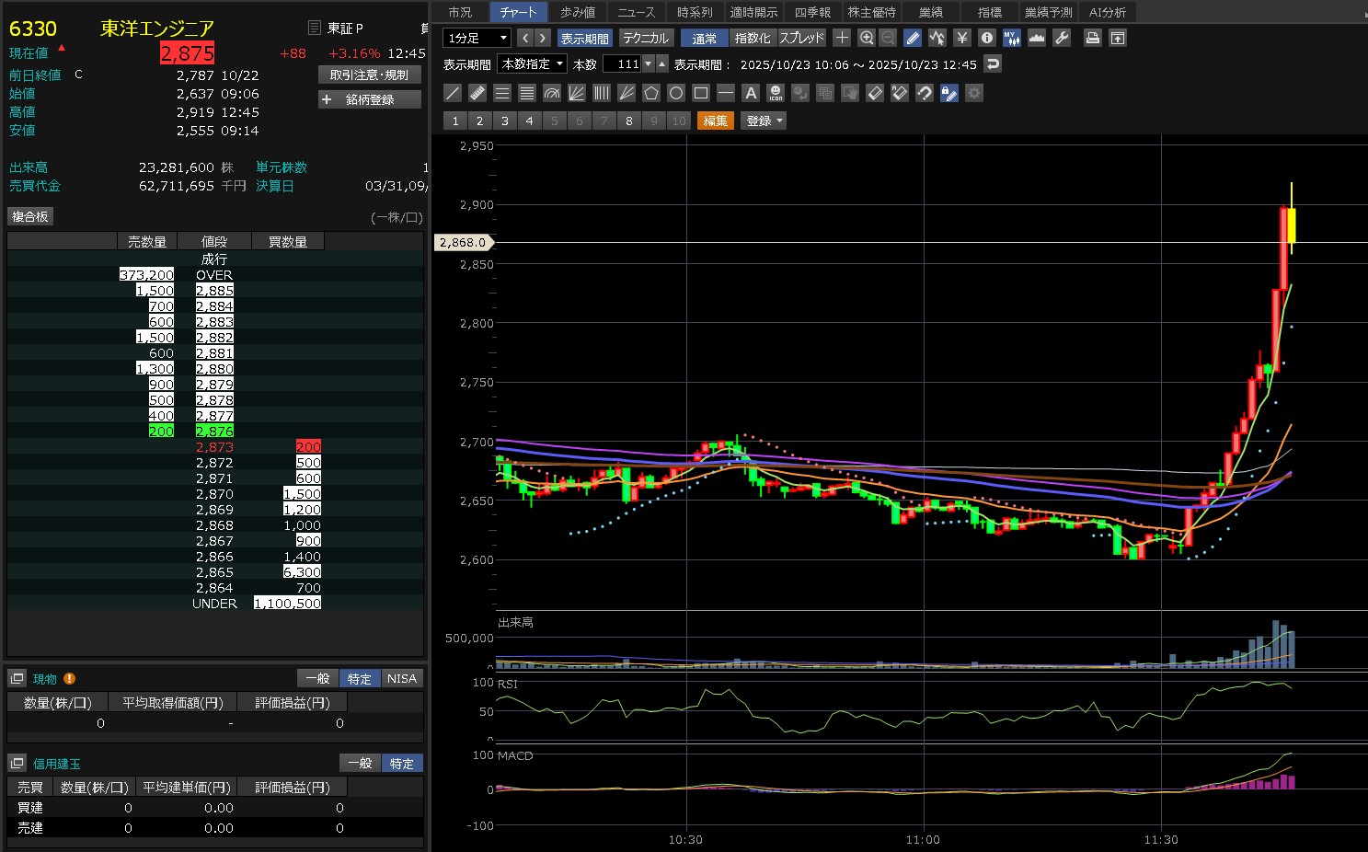The width and height of the screenshot is (1368, 852).
Task: Select the text annotation 'A' tool
Action: [x=751, y=93]
